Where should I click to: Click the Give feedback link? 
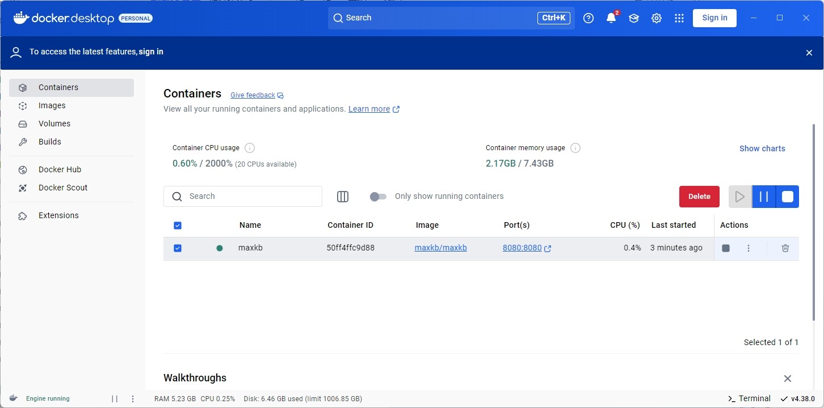pyautogui.click(x=253, y=95)
